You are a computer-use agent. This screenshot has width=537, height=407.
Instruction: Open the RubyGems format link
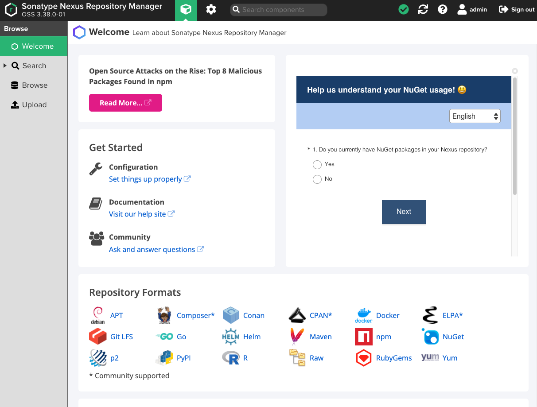coord(394,358)
